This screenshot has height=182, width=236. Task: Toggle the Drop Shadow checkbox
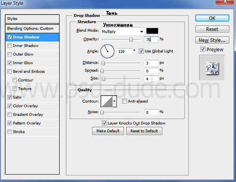(9, 37)
